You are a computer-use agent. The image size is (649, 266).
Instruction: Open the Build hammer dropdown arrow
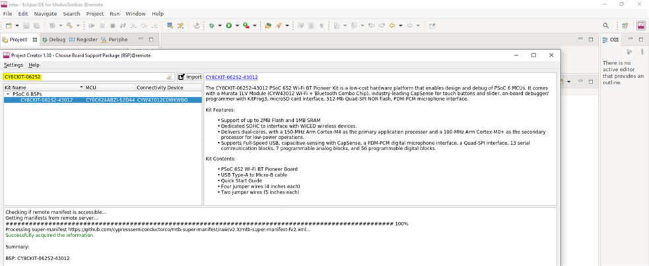pyautogui.click(x=78, y=26)
